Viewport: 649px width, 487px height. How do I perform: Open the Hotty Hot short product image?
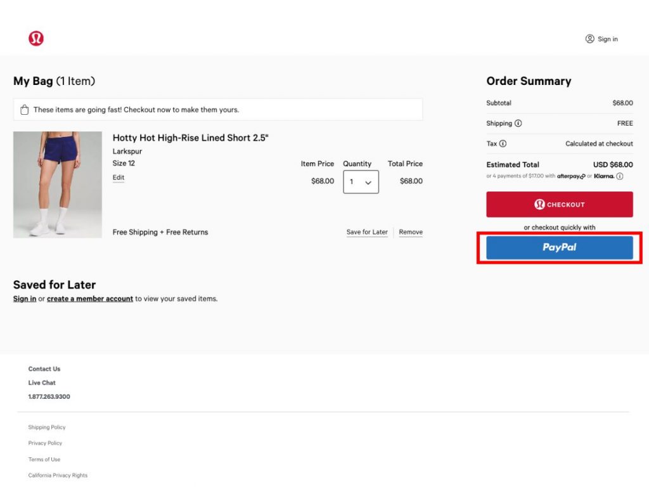point(58,185)
